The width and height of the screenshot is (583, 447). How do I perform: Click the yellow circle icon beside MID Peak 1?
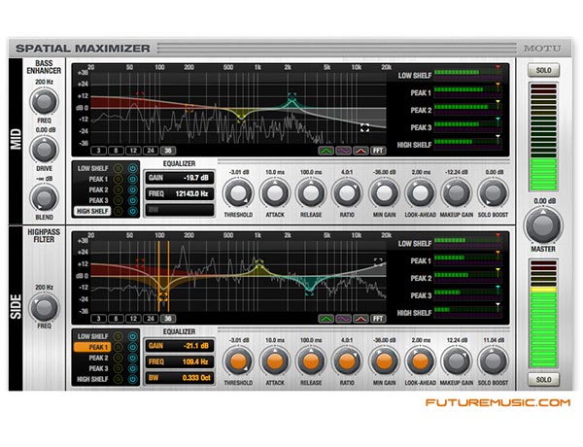(118, 179)
